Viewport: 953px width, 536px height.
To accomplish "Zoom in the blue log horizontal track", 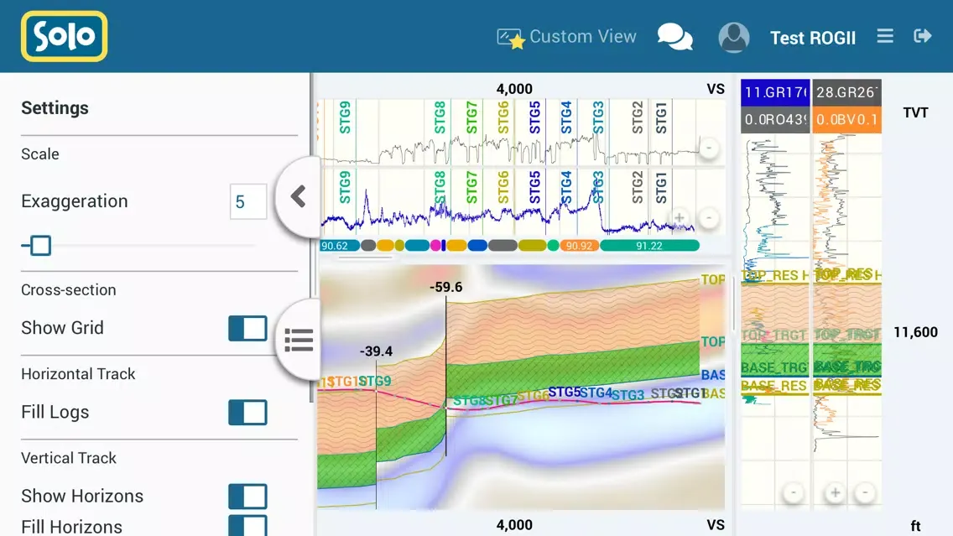I will (679, 217).
